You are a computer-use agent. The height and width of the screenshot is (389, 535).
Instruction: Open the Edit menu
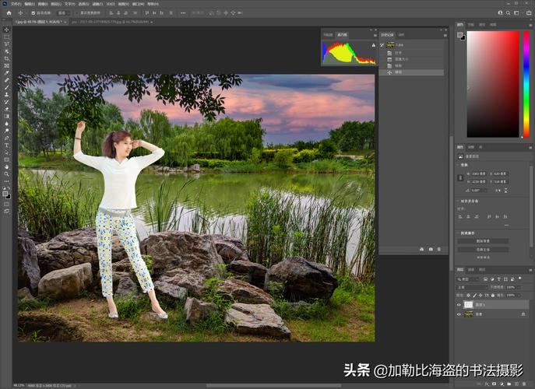pyautogui.click(x=30, y=4)
